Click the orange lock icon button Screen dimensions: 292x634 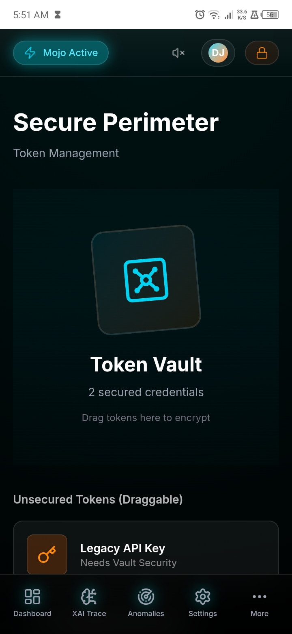tap(262, 53)
